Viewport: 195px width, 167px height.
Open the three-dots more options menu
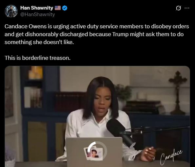tap(187, 8)
